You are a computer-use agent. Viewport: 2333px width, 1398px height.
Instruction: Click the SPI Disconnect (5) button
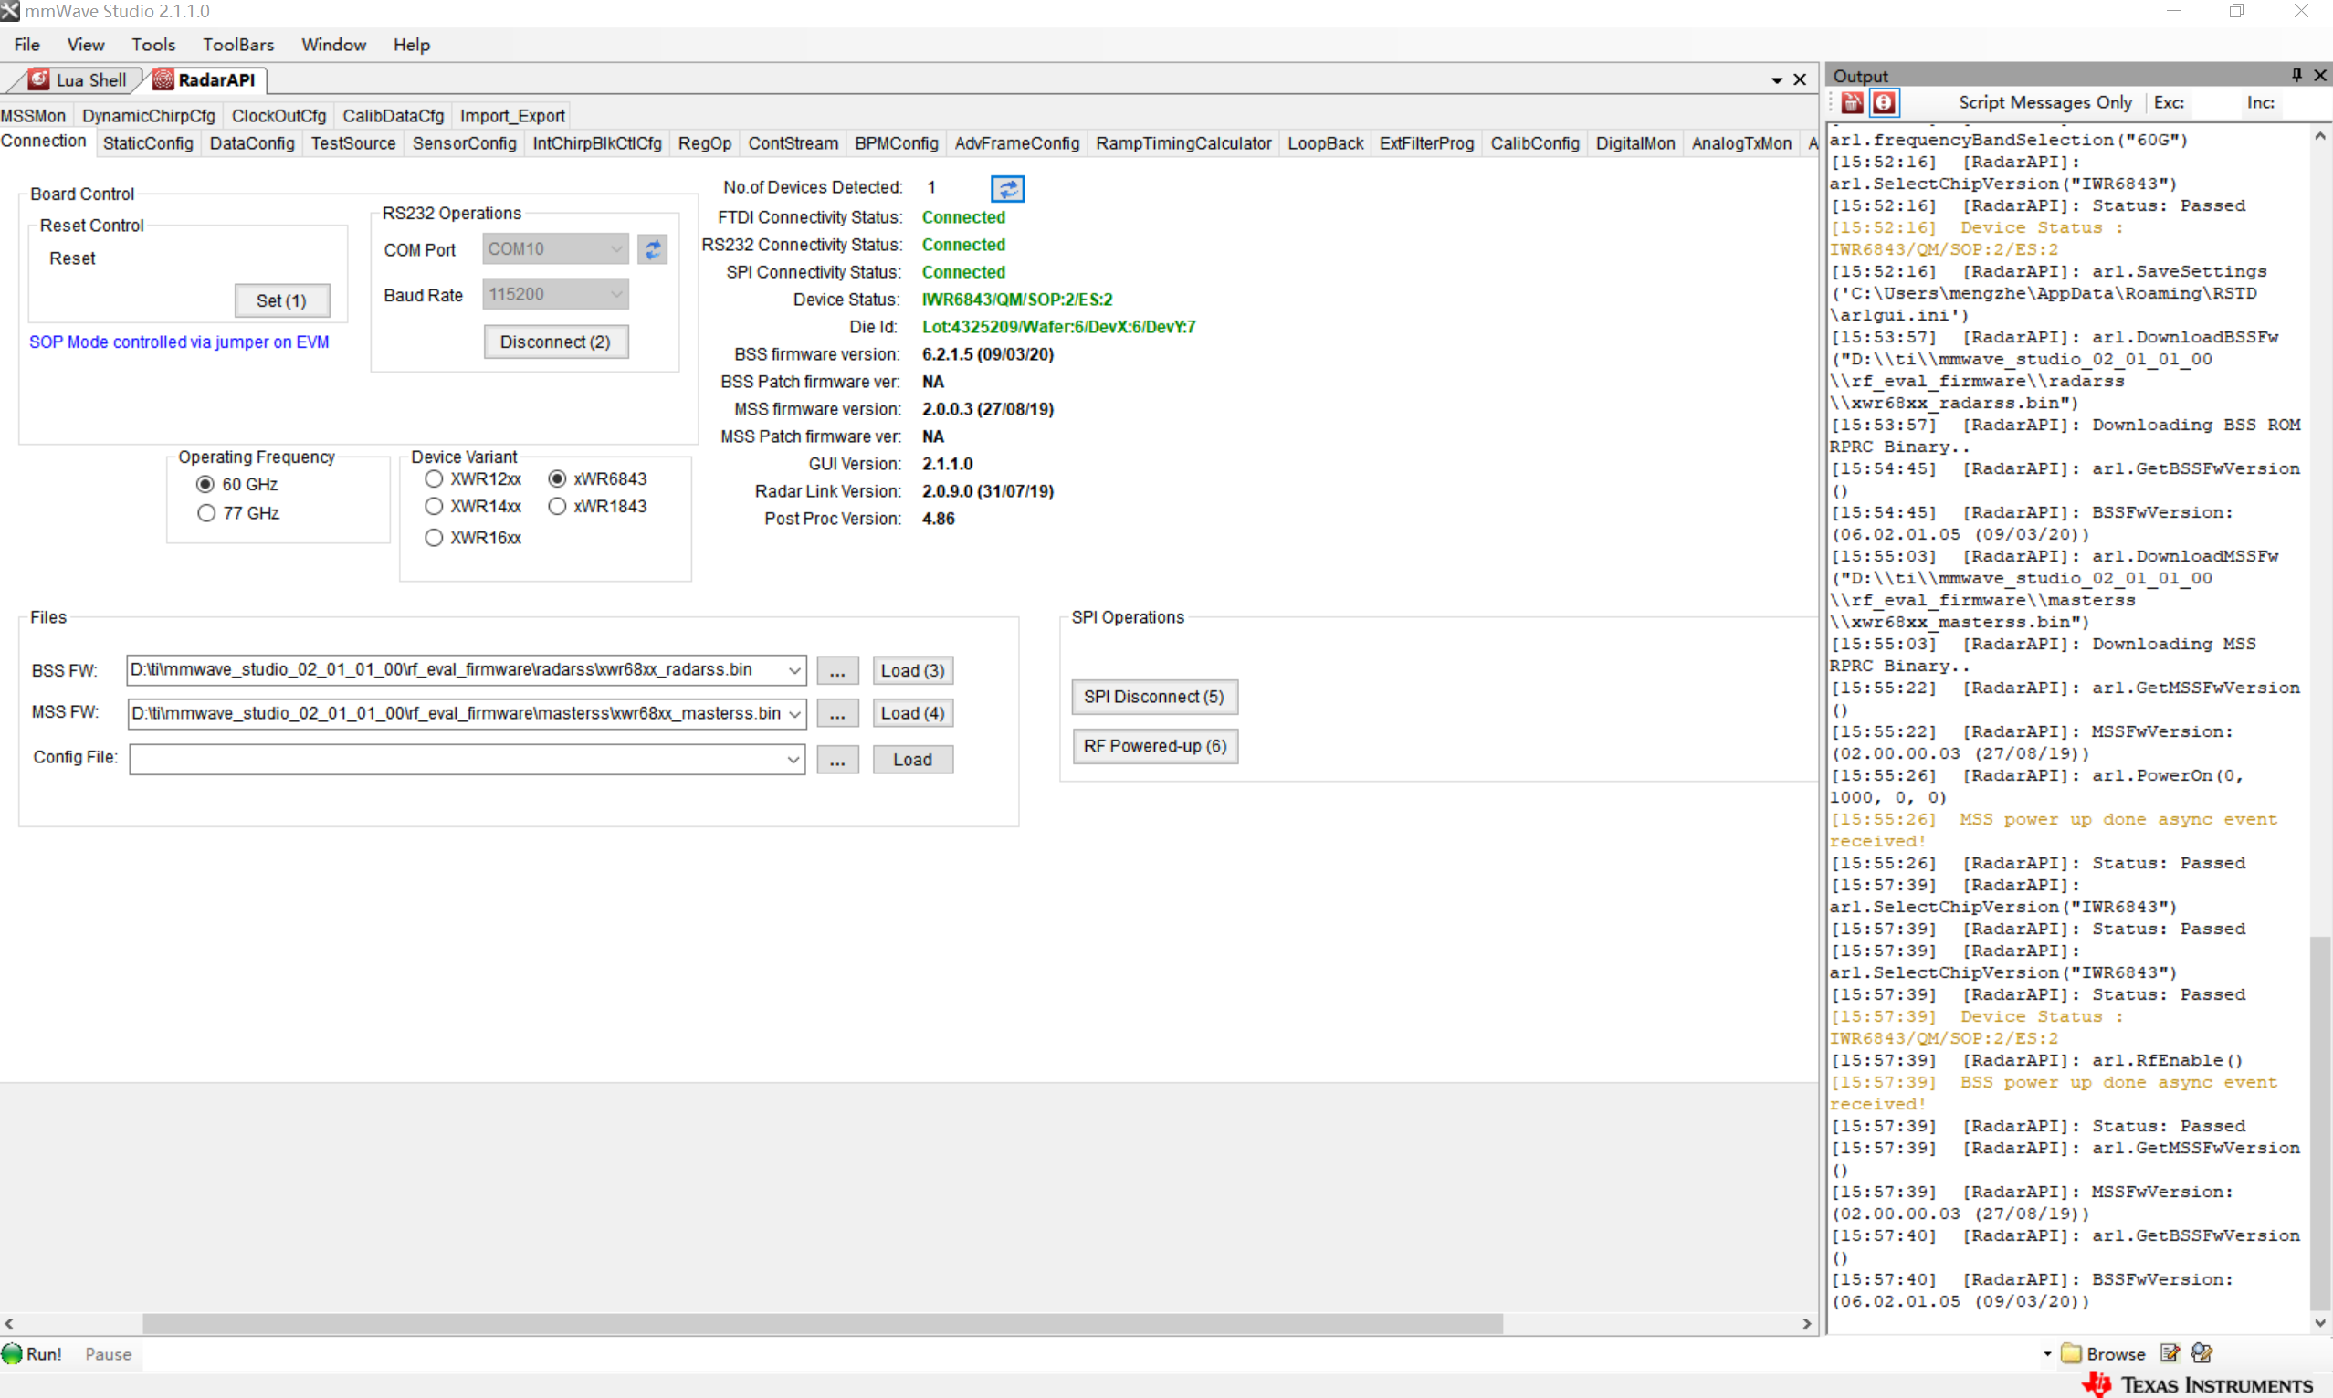1154,697
